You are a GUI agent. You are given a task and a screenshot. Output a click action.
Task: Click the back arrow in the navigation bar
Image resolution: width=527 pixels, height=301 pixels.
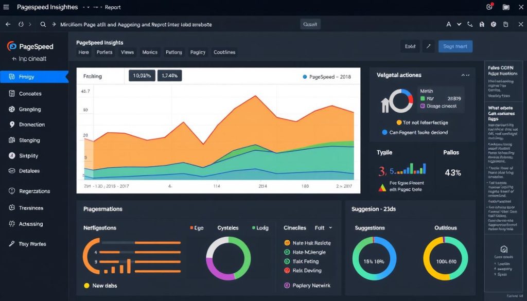8,24
